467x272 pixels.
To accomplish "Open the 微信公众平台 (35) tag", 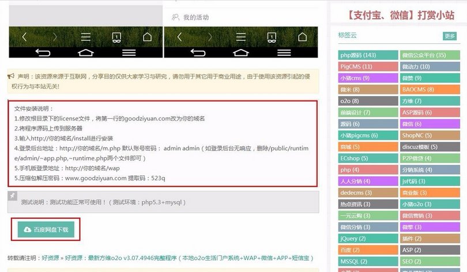I will [430, 55].
